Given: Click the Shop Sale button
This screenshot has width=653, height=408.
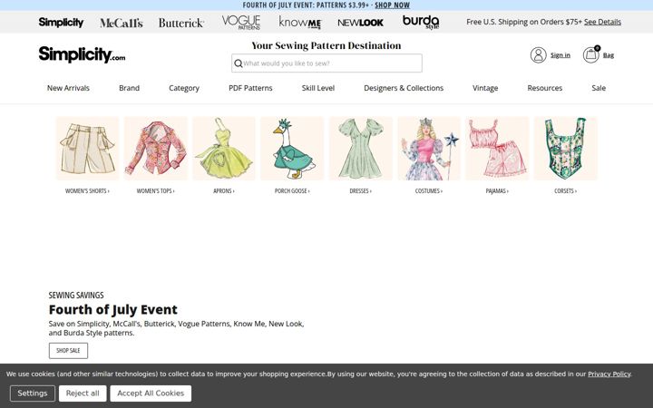Looking at the screenshot, I should 68,351.
